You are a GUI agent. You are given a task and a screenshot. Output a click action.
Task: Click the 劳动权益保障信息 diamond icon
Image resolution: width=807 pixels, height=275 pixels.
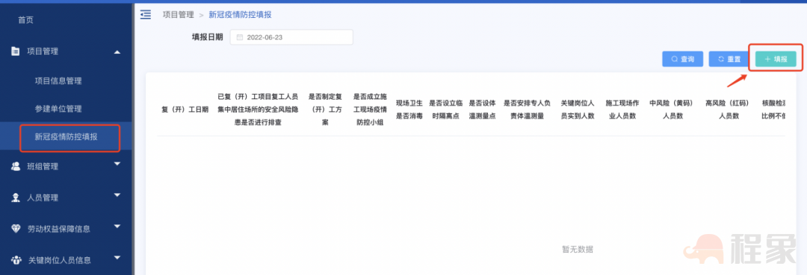(16, 229)
